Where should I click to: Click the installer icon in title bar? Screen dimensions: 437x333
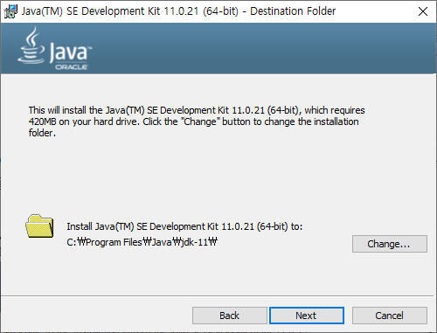(x=10, y=11)
